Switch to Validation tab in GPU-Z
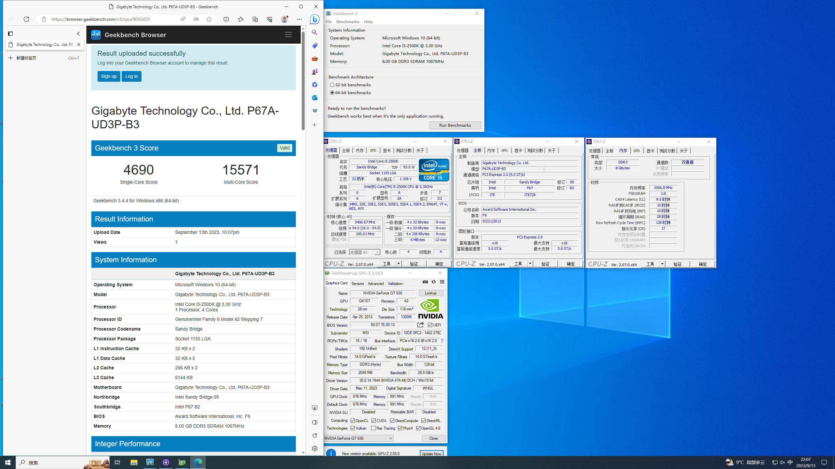835x469 pixels. [395, 283]
